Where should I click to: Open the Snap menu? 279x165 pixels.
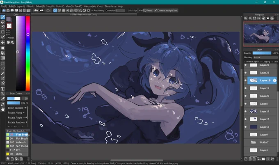pyautogui.click(x=50, y=6)
